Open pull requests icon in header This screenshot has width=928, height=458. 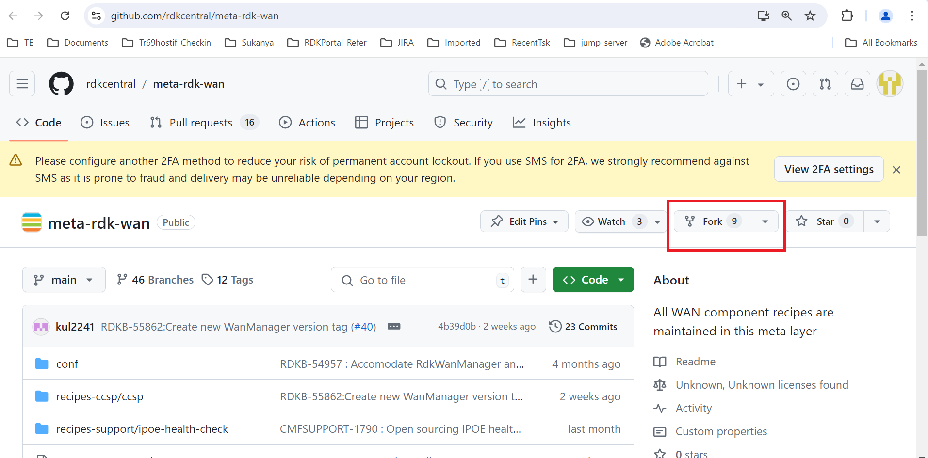(825, 84)
